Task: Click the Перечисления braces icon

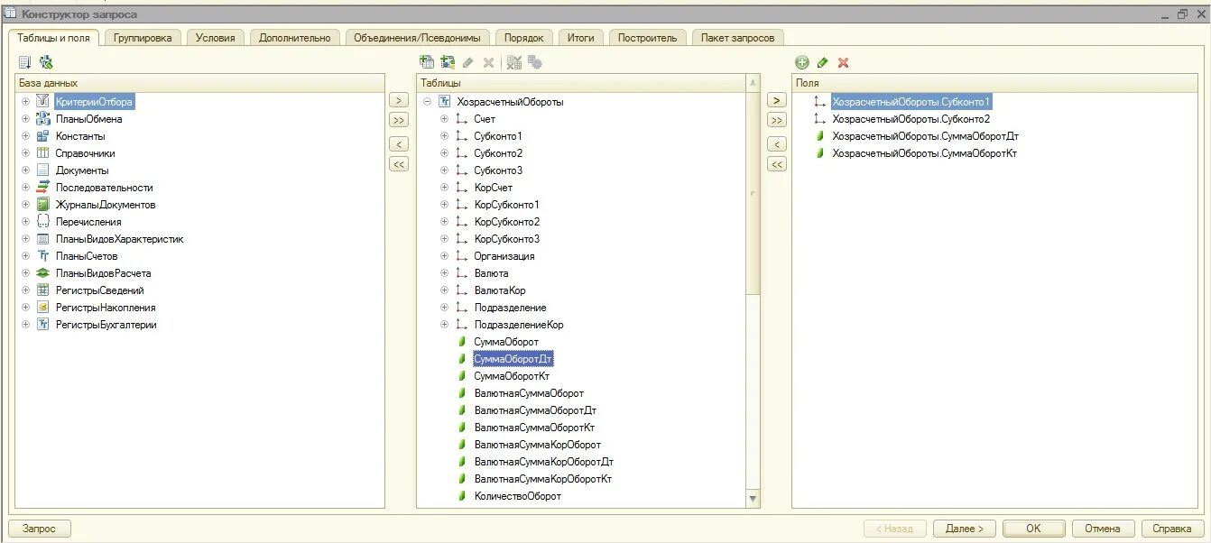Action: pos(42,221)
